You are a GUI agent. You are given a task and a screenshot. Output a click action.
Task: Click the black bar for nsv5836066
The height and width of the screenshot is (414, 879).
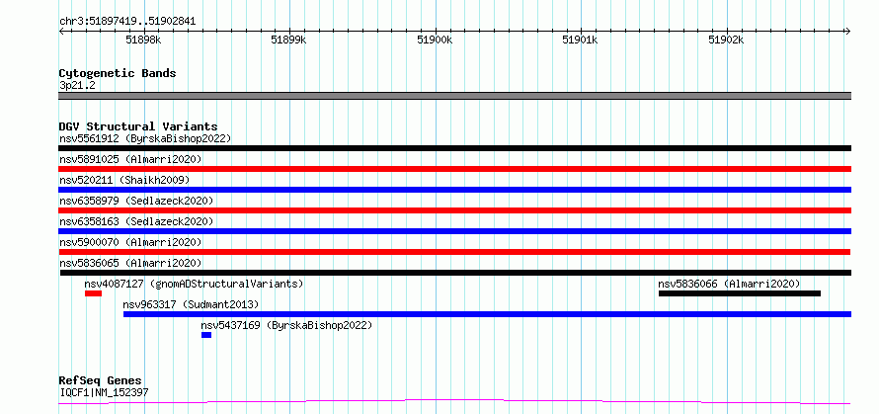click(x=740, y=293)
